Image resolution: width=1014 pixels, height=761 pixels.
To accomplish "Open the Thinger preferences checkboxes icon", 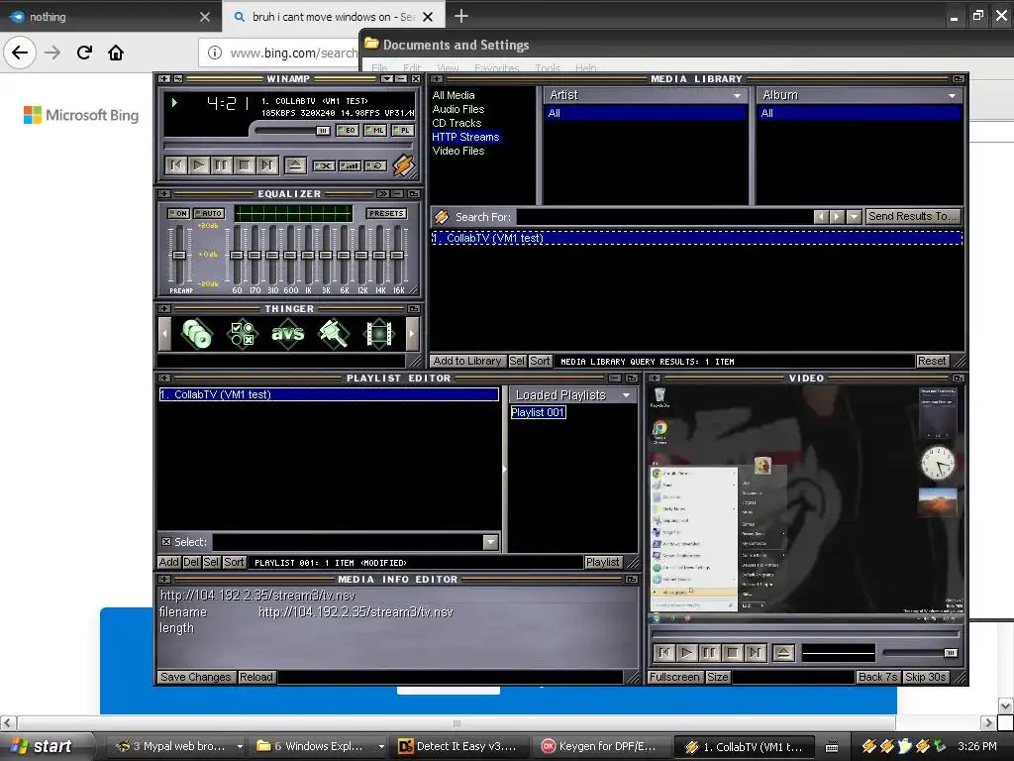I will (243, 334).
